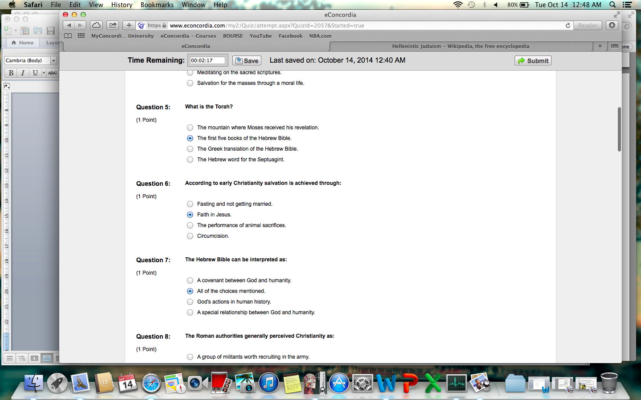Reload the page with the refresh icon
The width and height of the screenshot is (641, 400).
(x=568, y=26)
